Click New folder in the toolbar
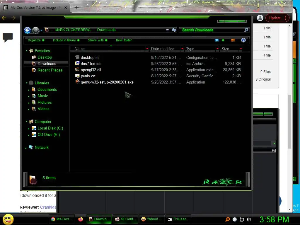Image resolution: width=300 pixels, height=225 pixels. pos(124,40)
